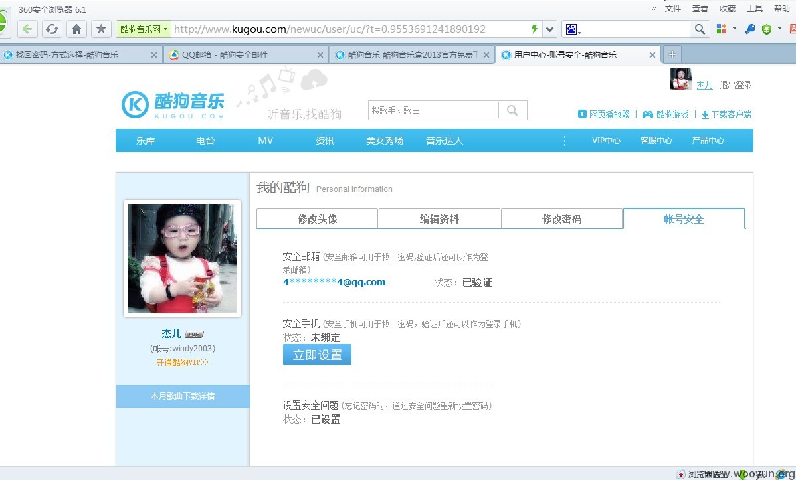The width and height of the screenshot is (796, 480).
Task: Expand the address bar history dropdown
Action: pos(549,29)
